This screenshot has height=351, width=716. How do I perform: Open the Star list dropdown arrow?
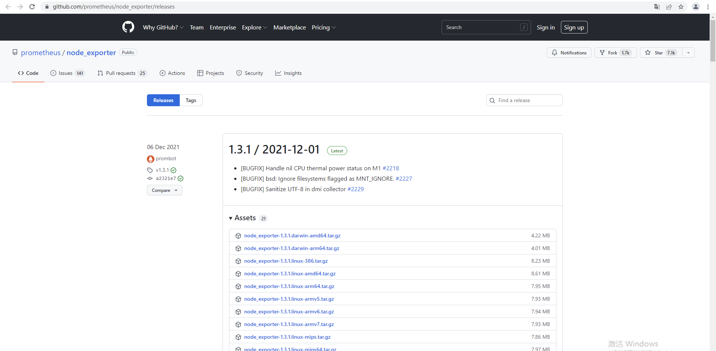688,53
